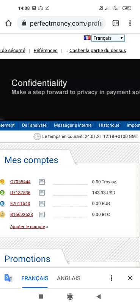Open statement icon for G7055444
This screenshot has height=305, width=140.
click(x=42, y=182)
